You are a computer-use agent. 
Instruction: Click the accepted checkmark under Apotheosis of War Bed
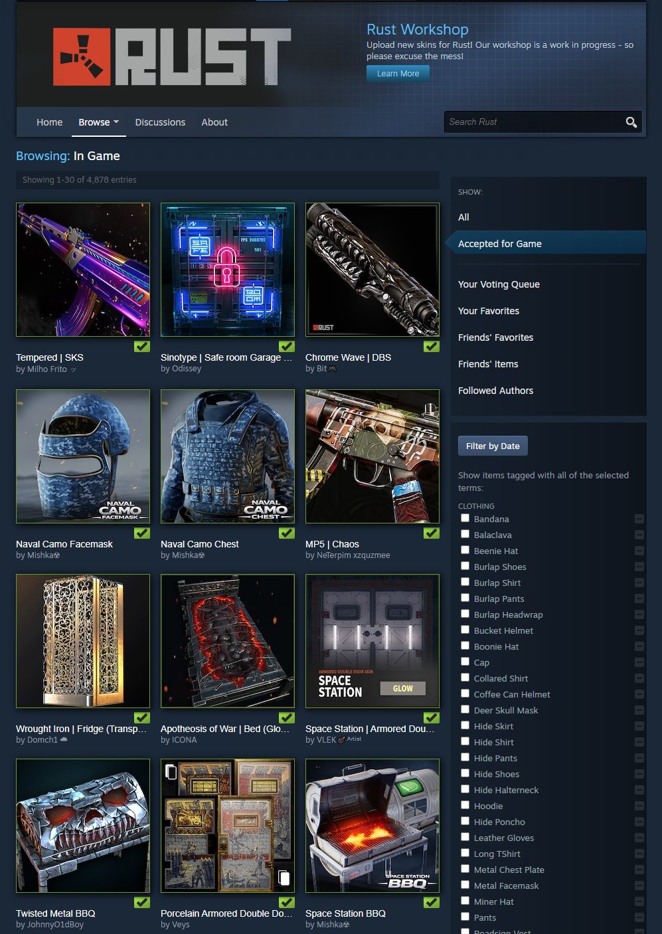[x=287, y=717]
